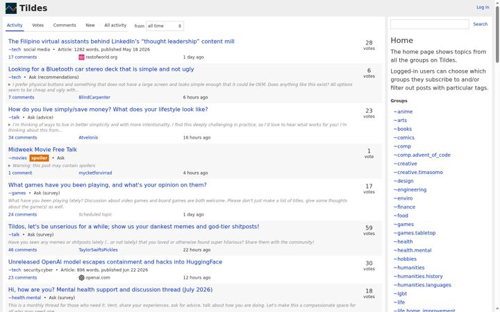This screenshot has width=500, height=312.
Task: Open the ~lgbt group in sidebar
Action: point(400,293)
